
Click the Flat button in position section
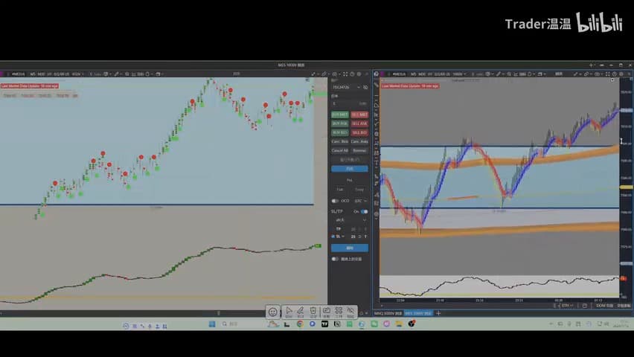339,189
